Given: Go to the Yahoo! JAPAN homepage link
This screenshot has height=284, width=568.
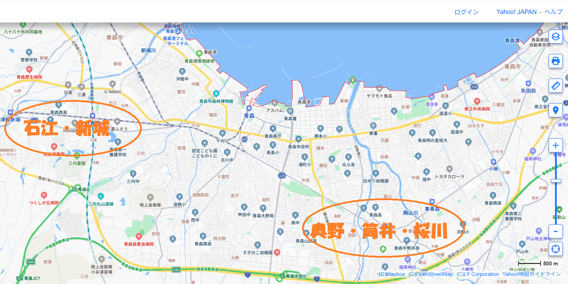Looking at the screenshot, I should (x=516, y=12).
